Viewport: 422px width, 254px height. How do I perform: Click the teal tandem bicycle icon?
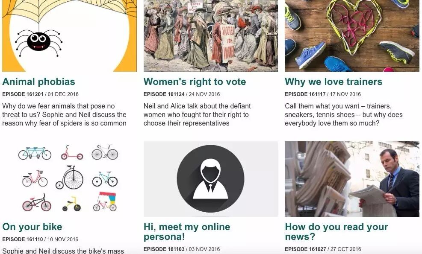(35, 153)
